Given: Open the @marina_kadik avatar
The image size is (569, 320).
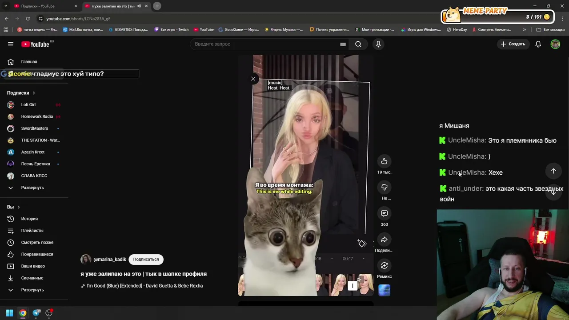Looking at the screenshot, I should pos(86,260).
